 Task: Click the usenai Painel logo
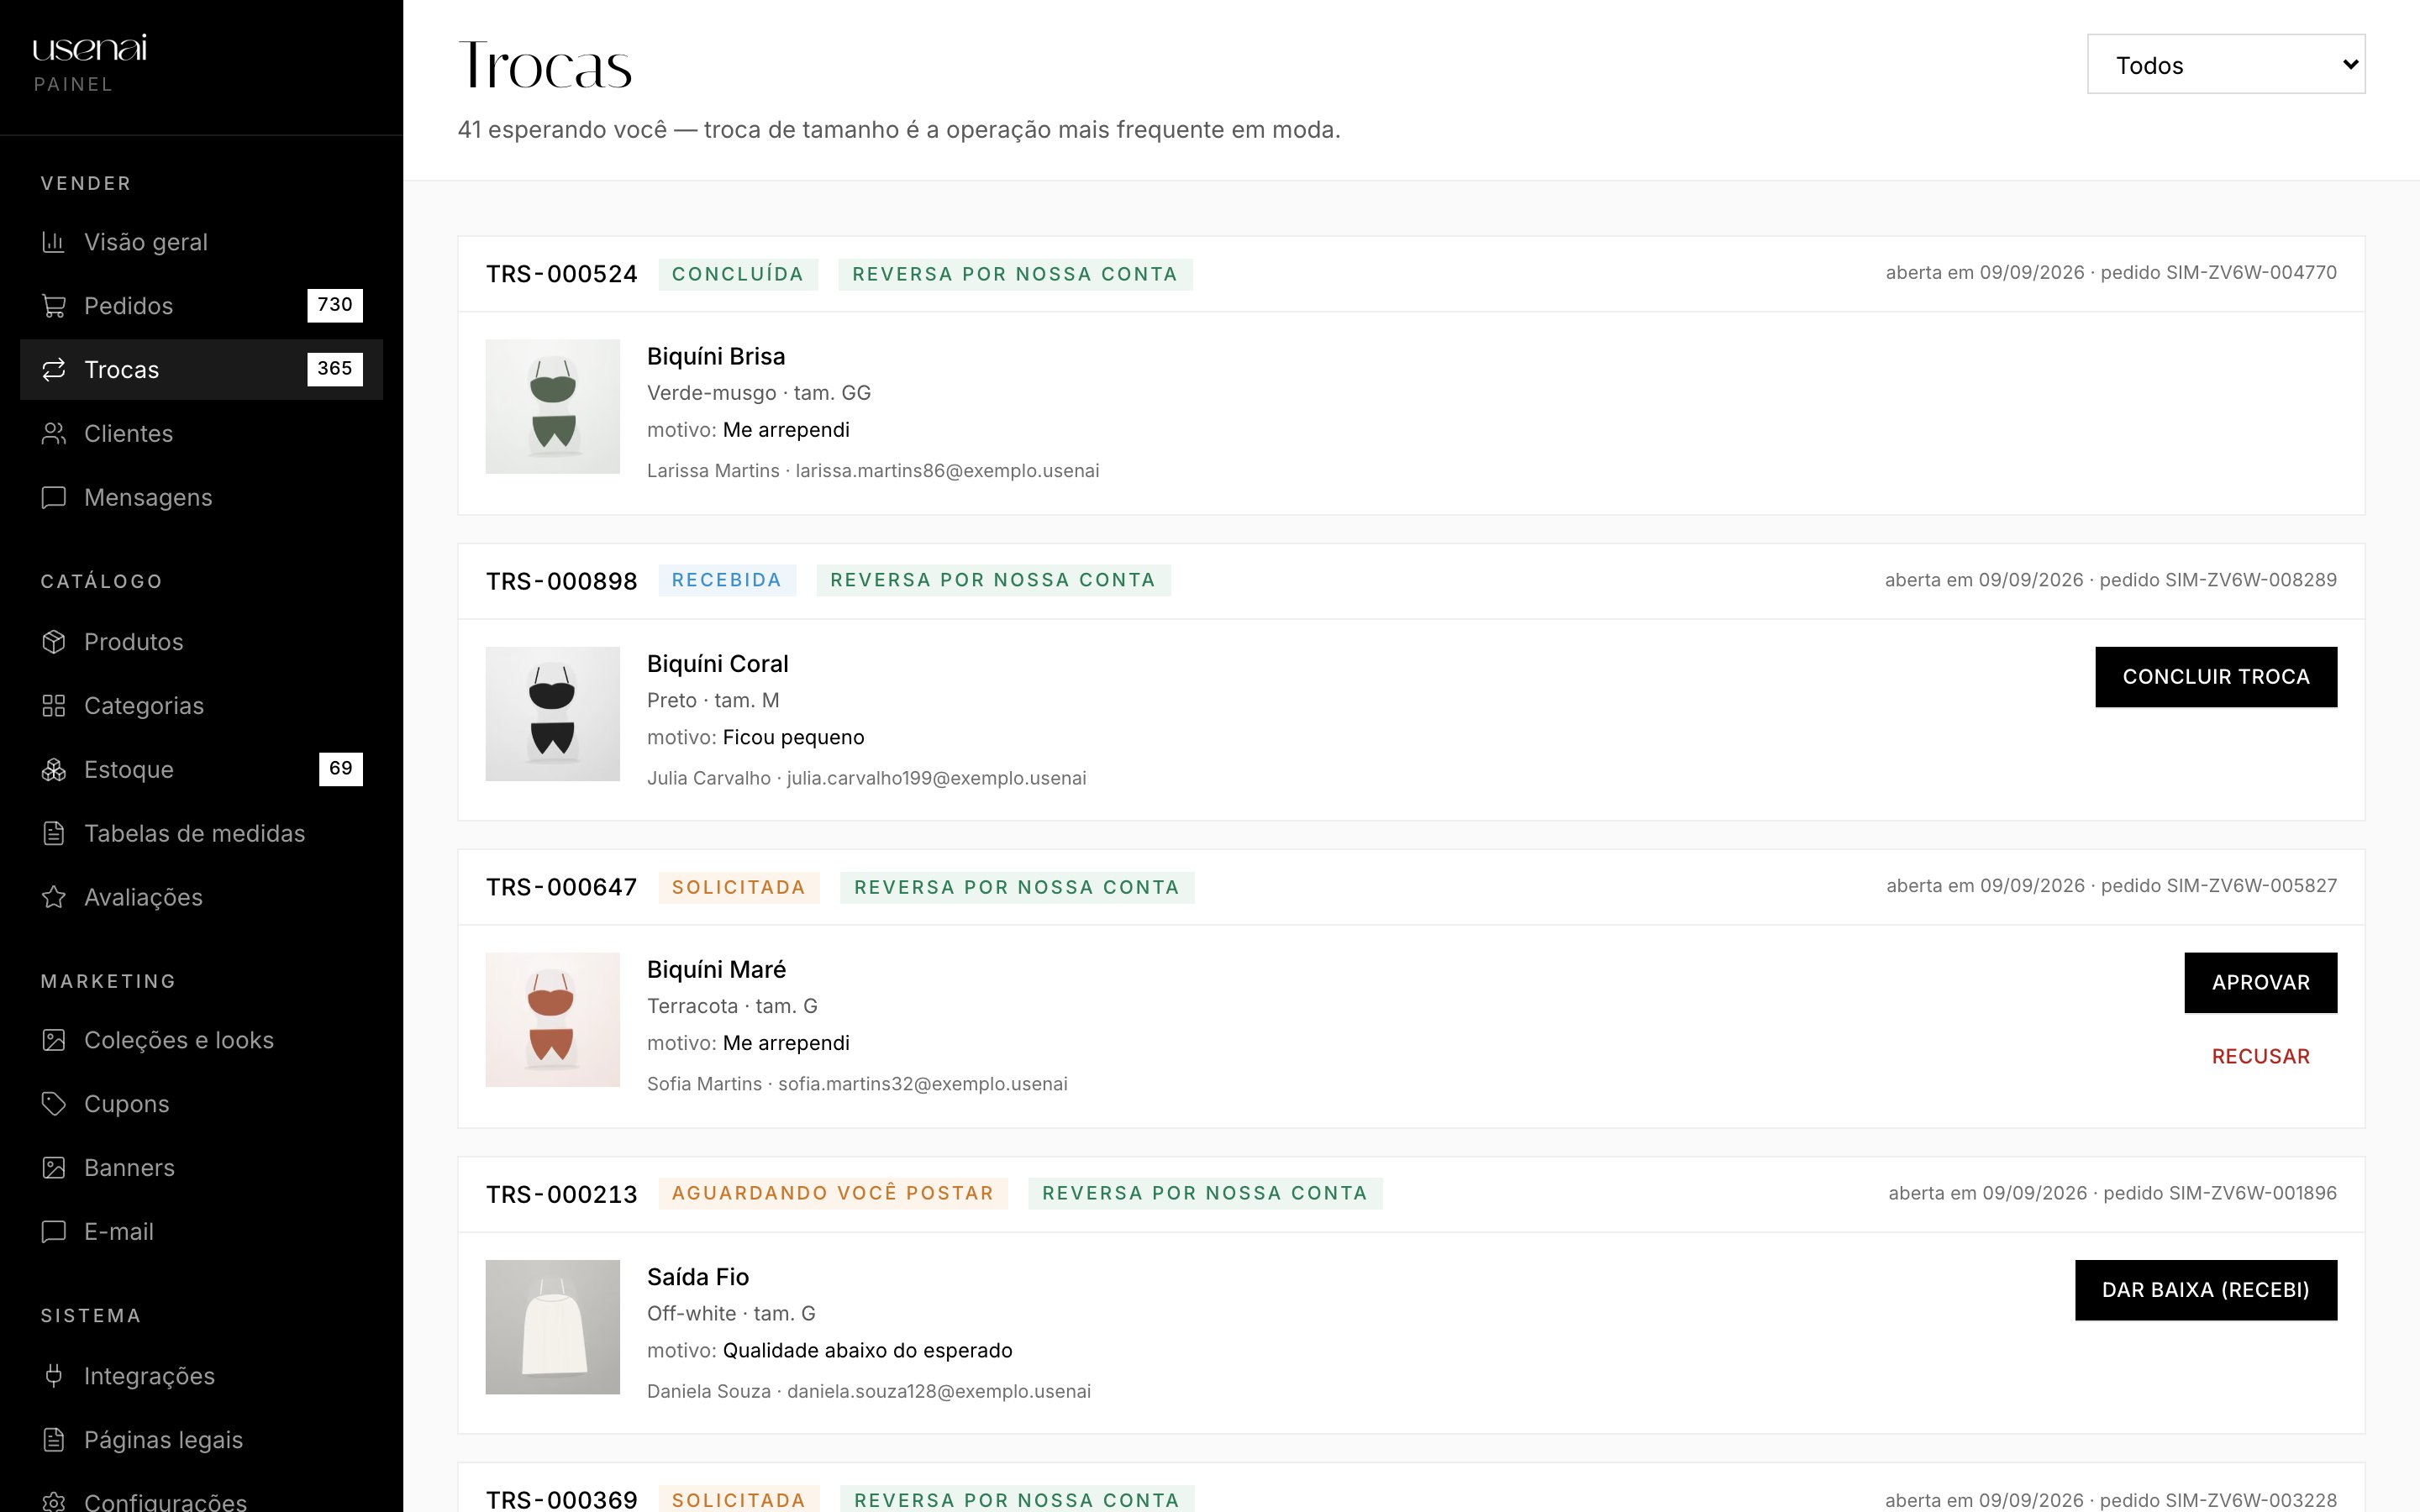click(90, 62)
